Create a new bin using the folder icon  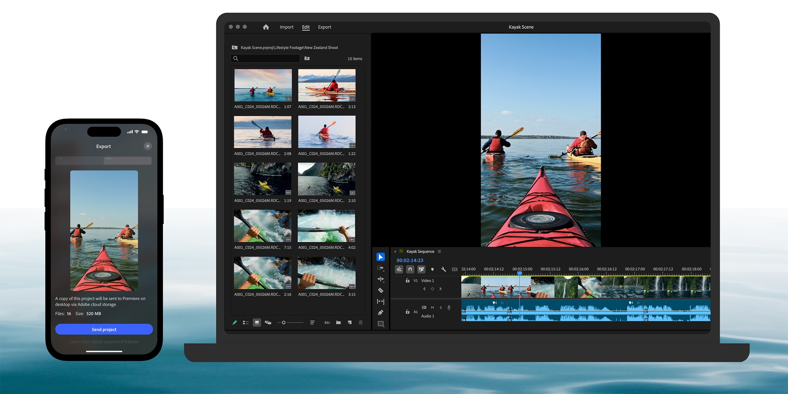pos(338,322)
